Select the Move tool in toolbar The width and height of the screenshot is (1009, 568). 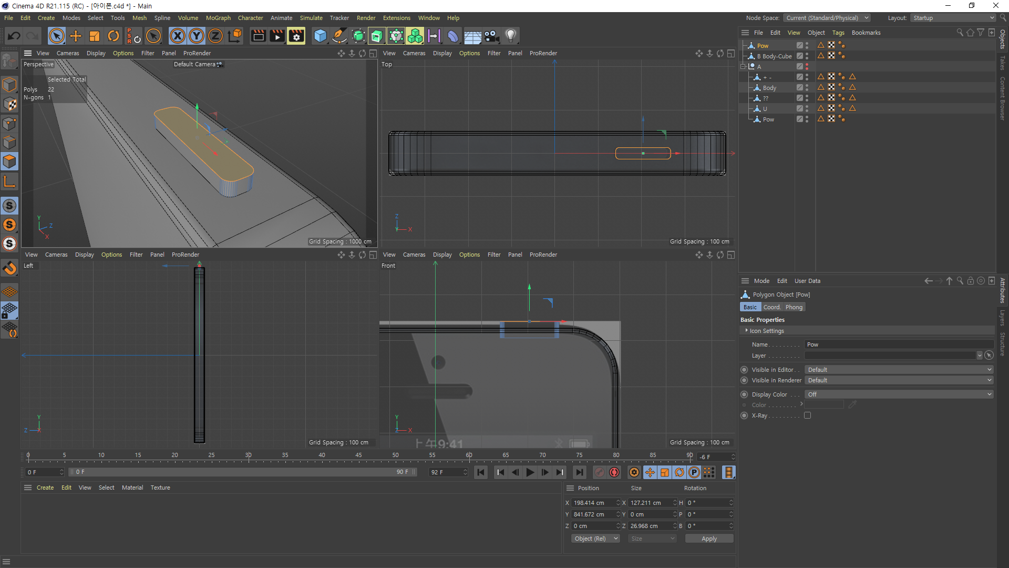(x=76, y=36)
